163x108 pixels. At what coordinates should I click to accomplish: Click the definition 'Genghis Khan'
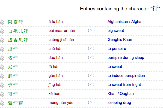(120, 40)
